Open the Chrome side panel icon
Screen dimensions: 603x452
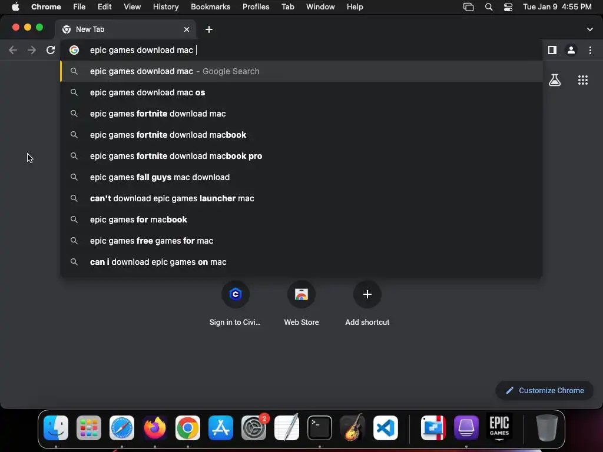pyautogui.click(x=552, y=50)
